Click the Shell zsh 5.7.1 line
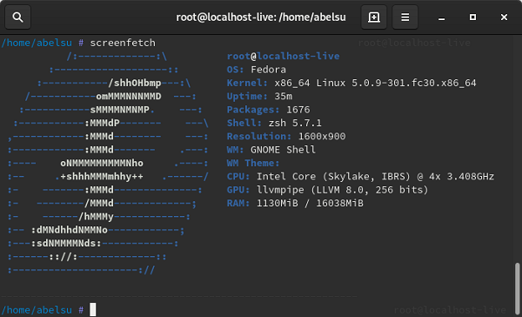The height and width of the screenshot is (317, 522). [x=274, y=123]
